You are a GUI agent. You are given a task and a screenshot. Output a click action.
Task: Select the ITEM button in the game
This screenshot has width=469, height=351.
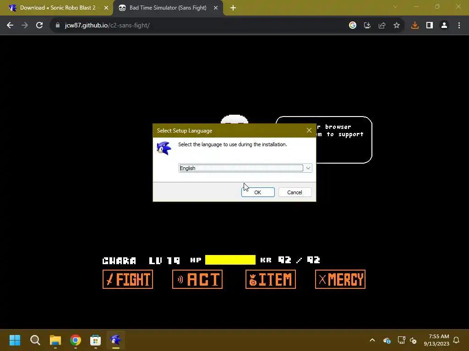(x=271, y=279)
